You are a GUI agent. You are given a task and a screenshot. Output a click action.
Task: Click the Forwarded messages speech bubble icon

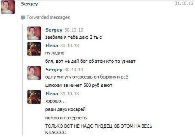point(23,17)
